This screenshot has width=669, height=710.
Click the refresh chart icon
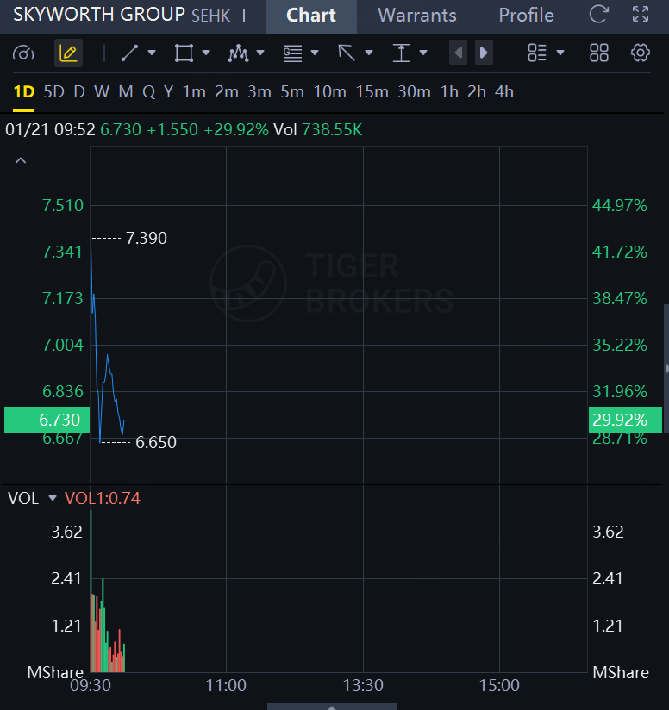point(599,15)
